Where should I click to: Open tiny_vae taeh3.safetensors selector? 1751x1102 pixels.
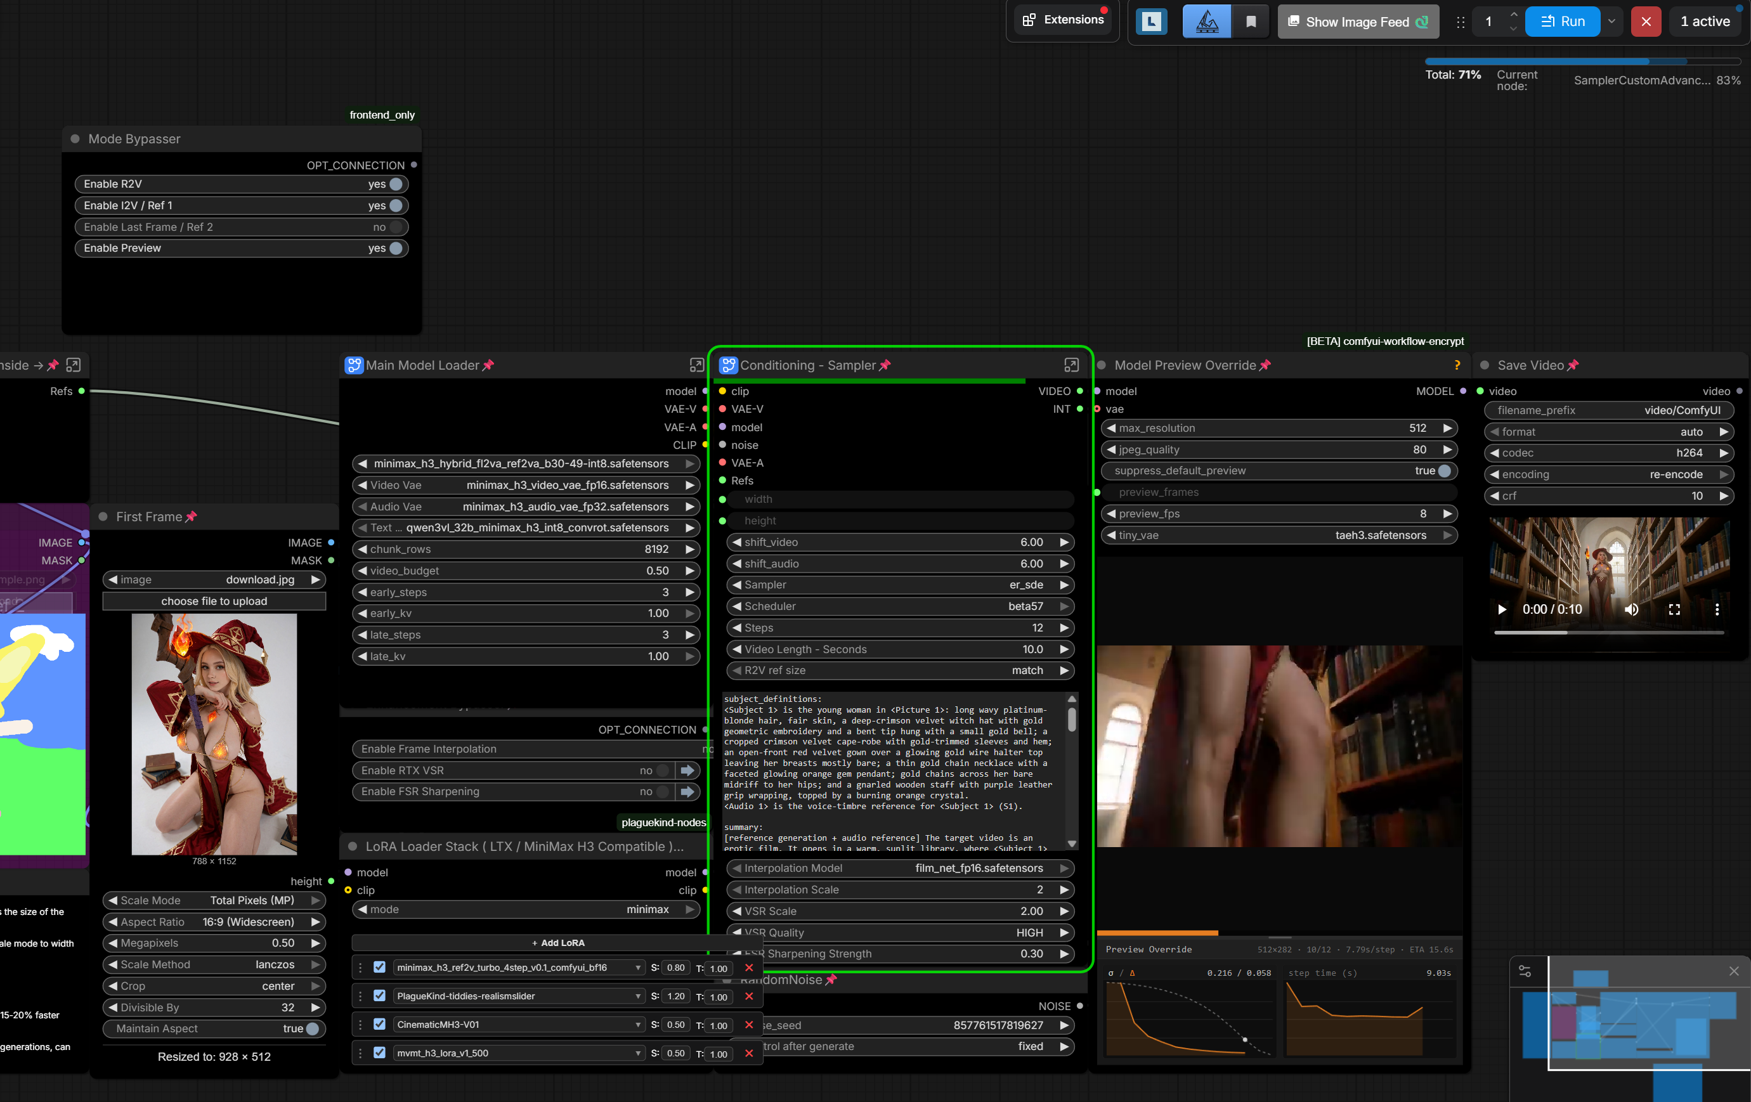1279,535
